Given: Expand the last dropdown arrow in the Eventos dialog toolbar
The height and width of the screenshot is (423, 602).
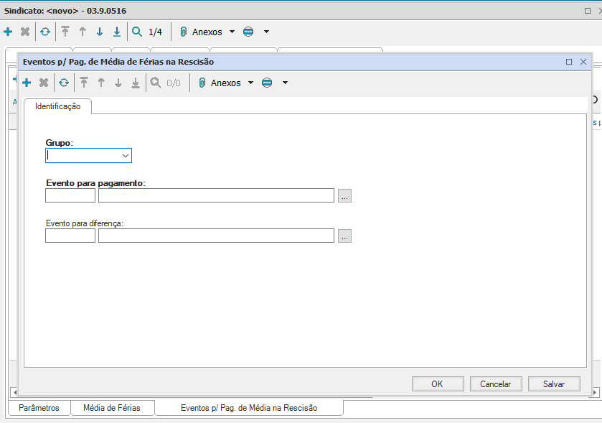Looking at the screenshot, I should click(285, 83).
